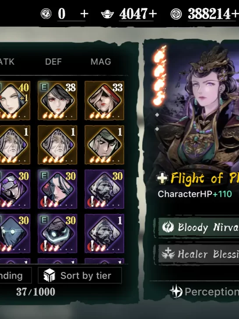Click the flame star rating on portrait
The height and width of the screenshot is (319, 239).
tap(160, 76)
